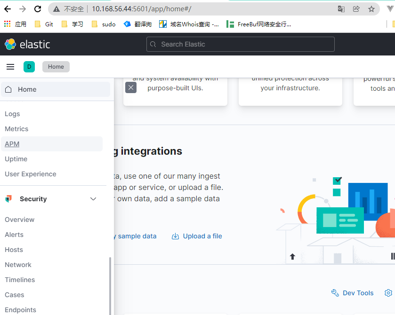This screenshot has height=315, width=395.
Task: Reload the page with refresh icon
Action: [38, 9]
